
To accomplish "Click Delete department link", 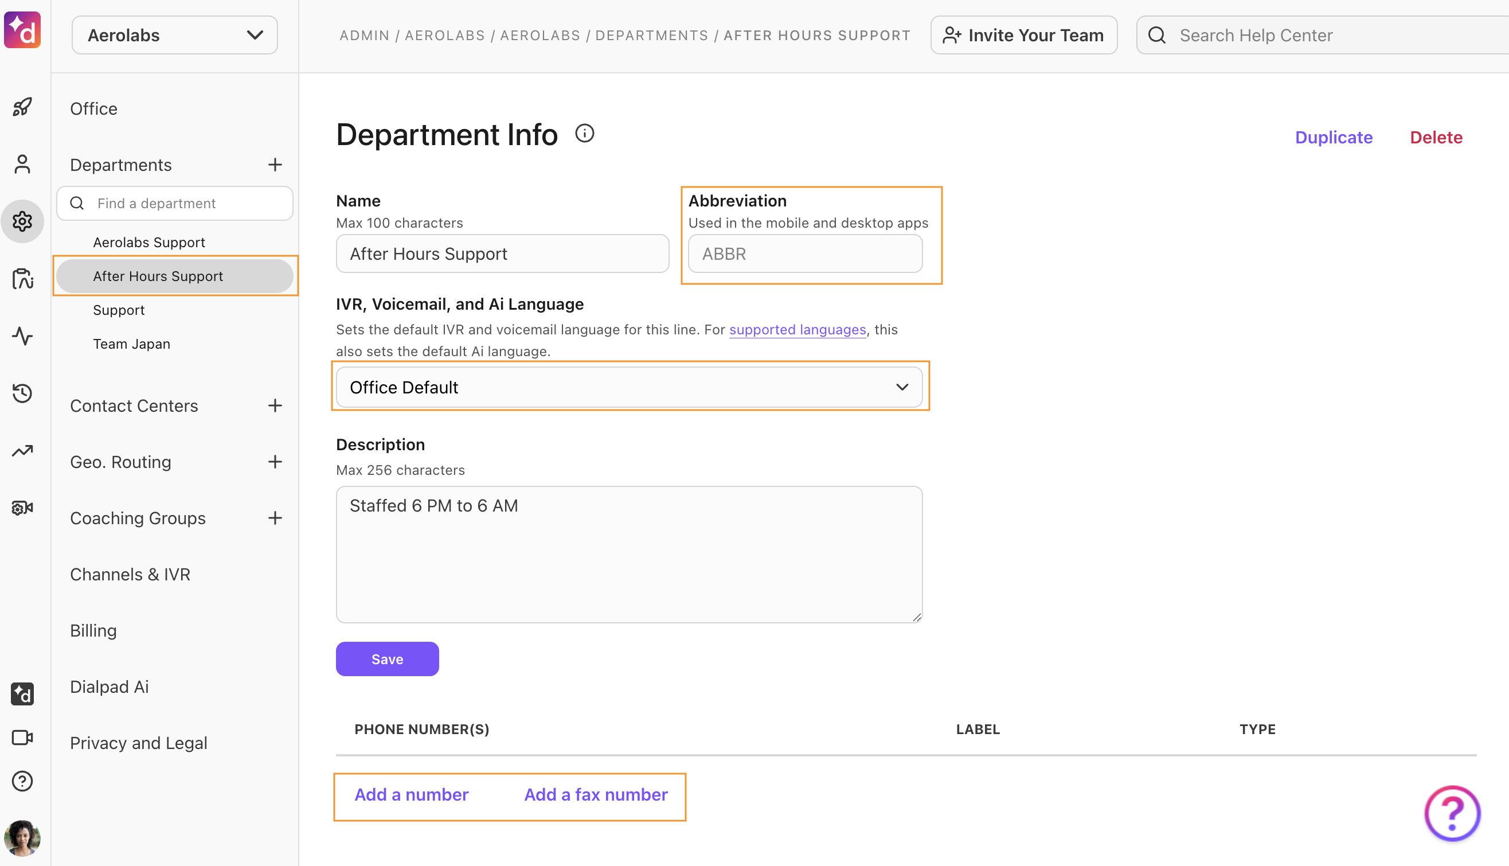I will pyautogui.click(x=1436, y=138).
